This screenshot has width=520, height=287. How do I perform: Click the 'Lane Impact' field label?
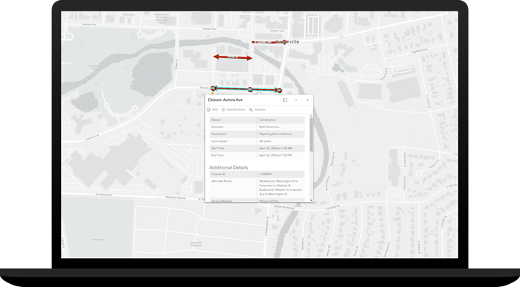pos(219,141)
